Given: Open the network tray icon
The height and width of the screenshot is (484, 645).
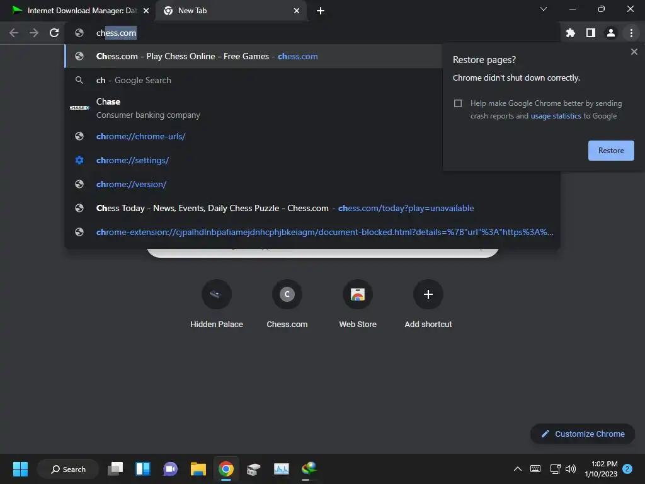Looking at the screenshot, I should 556,469.
